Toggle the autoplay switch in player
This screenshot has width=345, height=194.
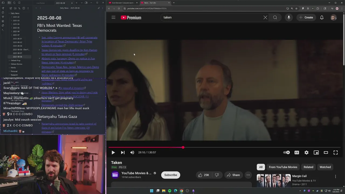(x=287, y=153)
